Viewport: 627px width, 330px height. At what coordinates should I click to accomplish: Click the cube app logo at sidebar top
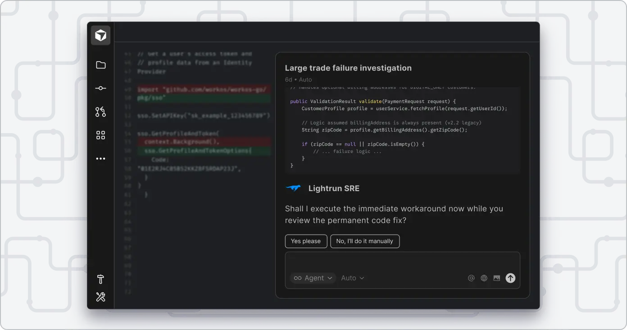click(x=100, y=35)
